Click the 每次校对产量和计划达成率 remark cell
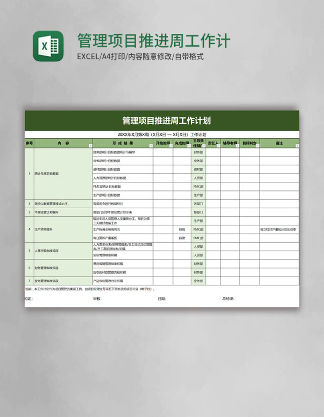The width and height of the screenshot is (324, 417). [x=279, y=230]
